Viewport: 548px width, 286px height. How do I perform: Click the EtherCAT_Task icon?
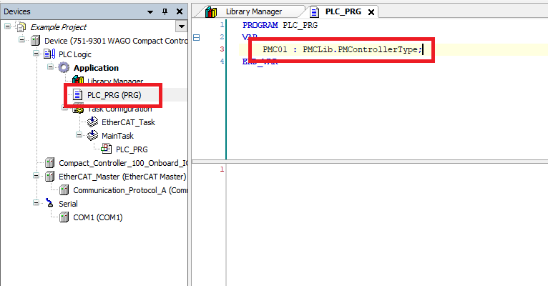pyautogui.click(x=92, y=122)
